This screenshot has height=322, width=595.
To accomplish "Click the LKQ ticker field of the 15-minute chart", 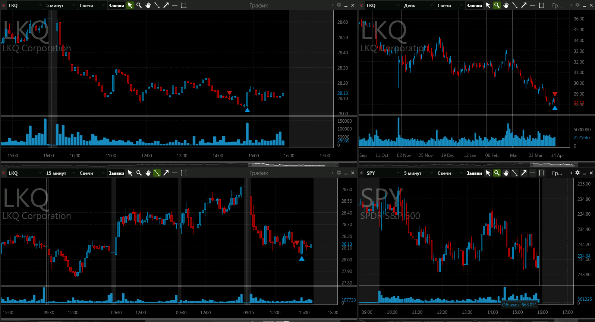I will (x=25, y=173).
